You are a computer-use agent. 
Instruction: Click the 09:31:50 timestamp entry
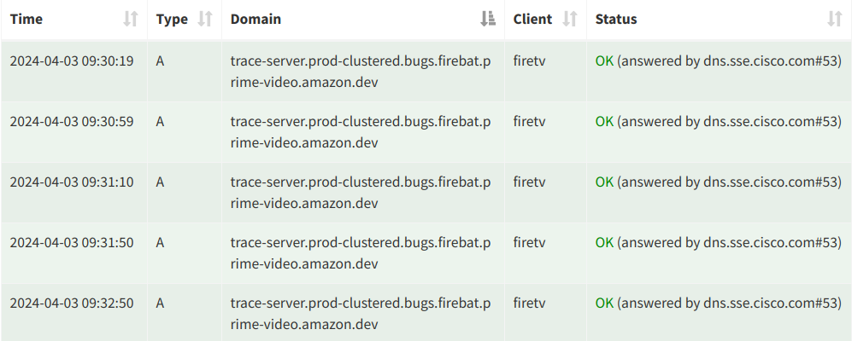72,243
